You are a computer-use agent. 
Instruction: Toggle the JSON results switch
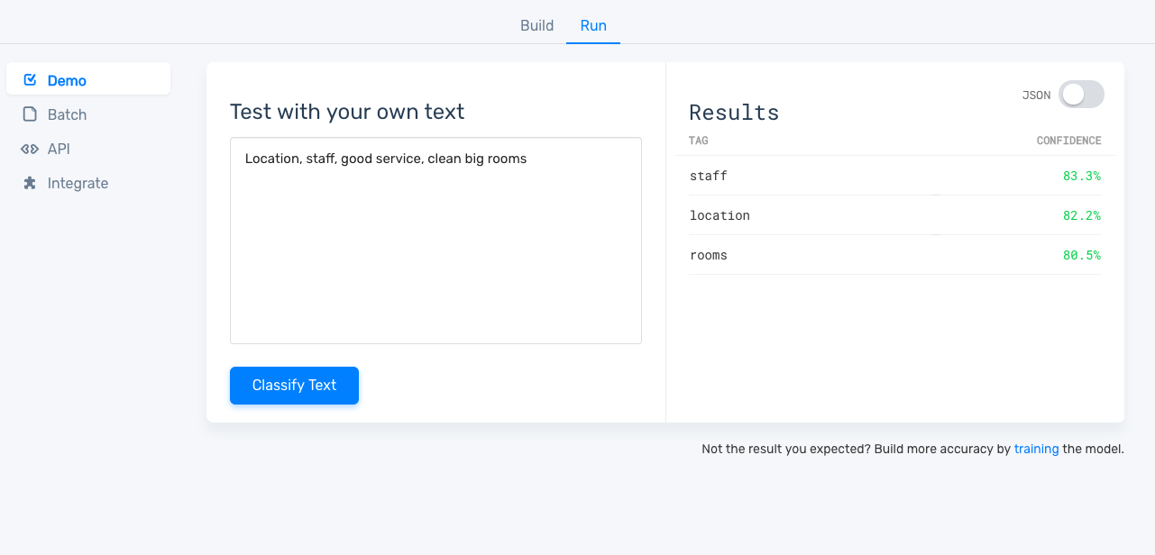(1081, 95)
